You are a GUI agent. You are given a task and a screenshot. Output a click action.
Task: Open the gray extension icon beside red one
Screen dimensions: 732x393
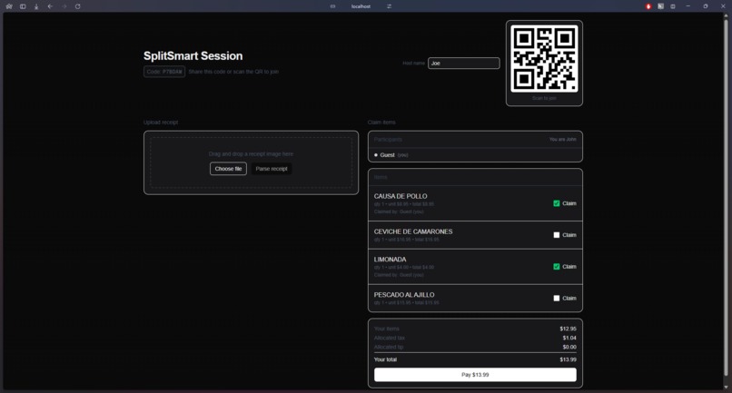tap(660, 6)
